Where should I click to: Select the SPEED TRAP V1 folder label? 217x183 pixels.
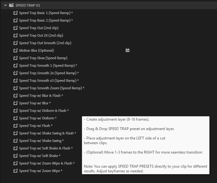tap(28, 5)
